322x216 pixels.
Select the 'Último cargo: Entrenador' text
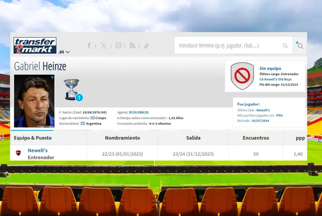coord(279,74)
